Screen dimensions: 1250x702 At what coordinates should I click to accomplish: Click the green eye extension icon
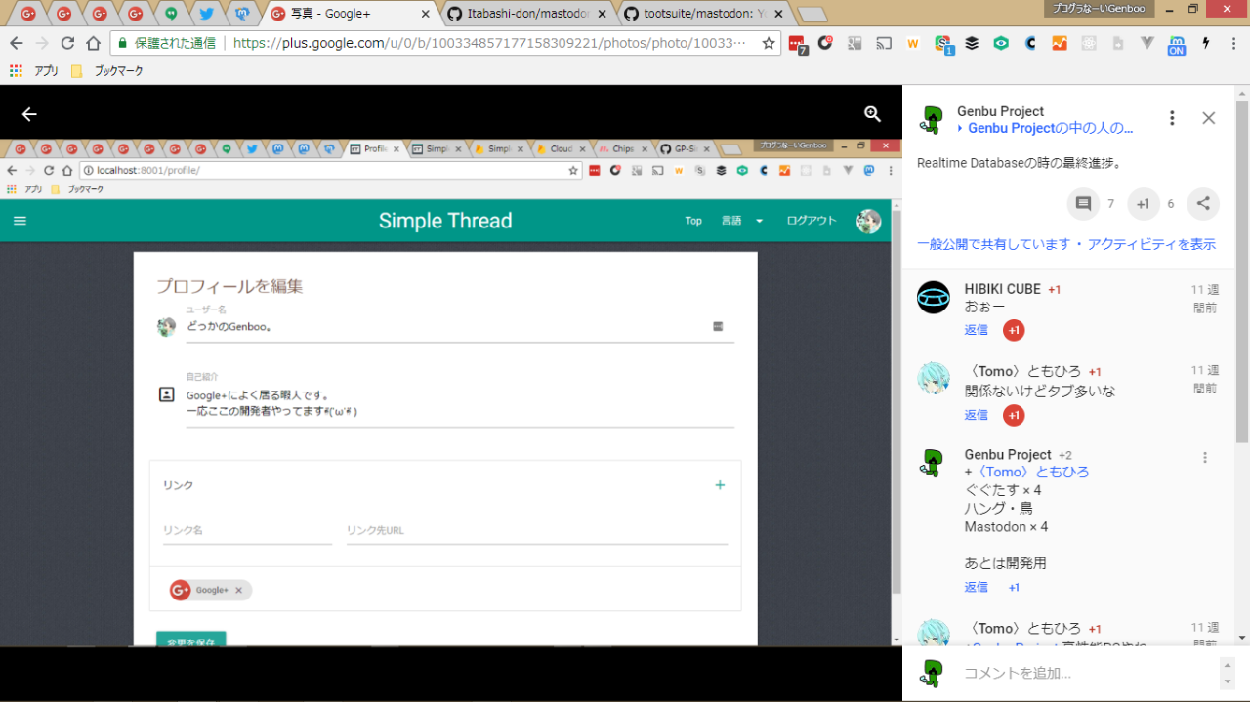pyautogui.click(x=1001, y=43)
